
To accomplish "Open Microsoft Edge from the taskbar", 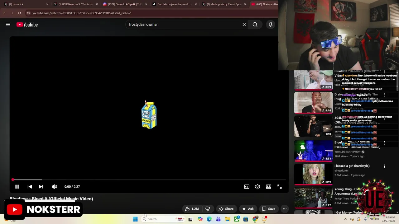I will click(x=209, y=219).
